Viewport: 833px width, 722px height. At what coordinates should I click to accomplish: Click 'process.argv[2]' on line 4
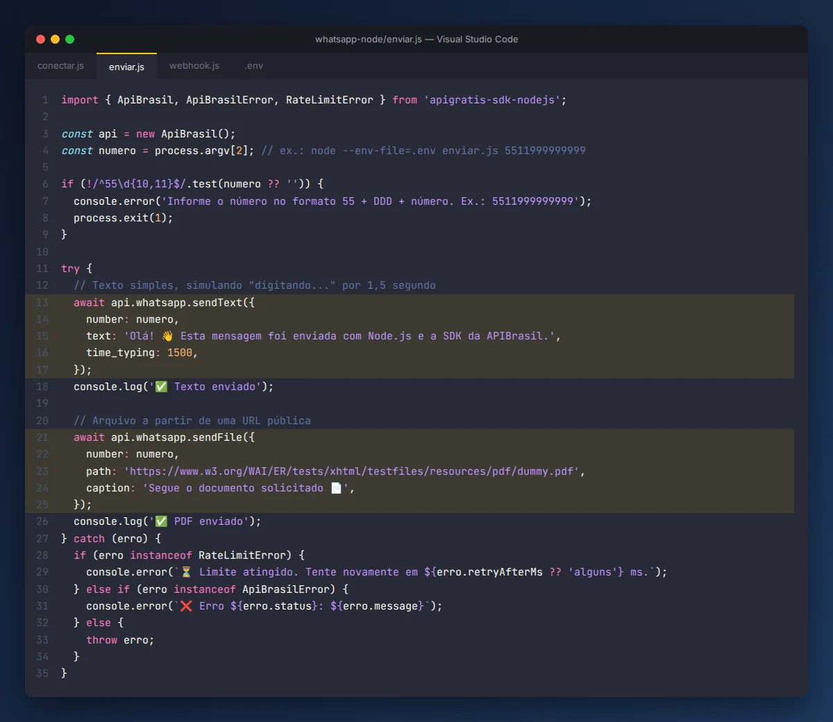point(201,151)
